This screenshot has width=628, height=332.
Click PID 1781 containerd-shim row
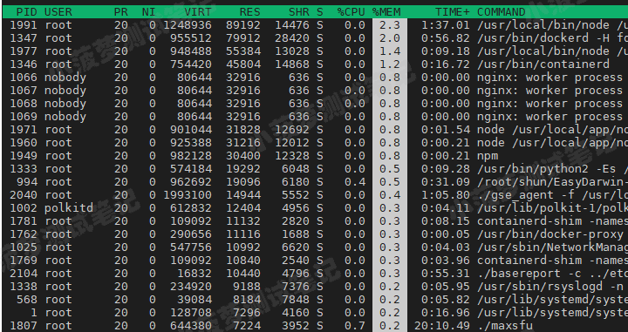314,221
